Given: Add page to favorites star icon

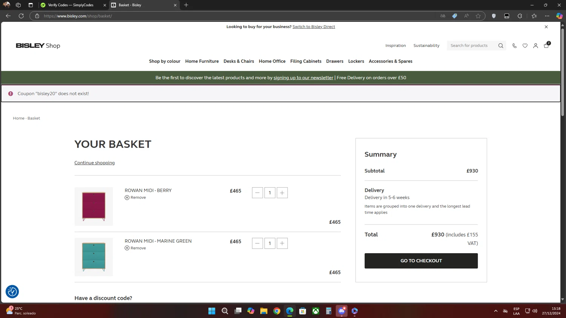Looking at the screenshot, I should coord(478,16).
